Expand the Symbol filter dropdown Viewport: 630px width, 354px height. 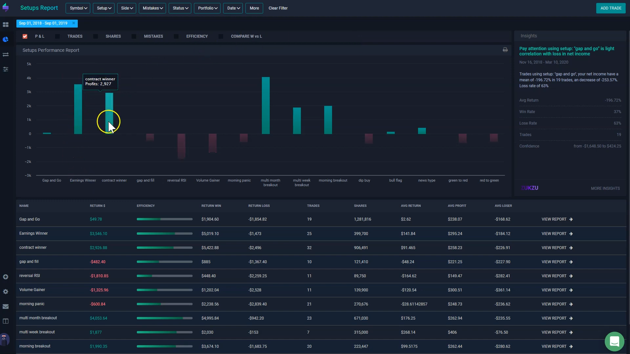coord(78,8)
